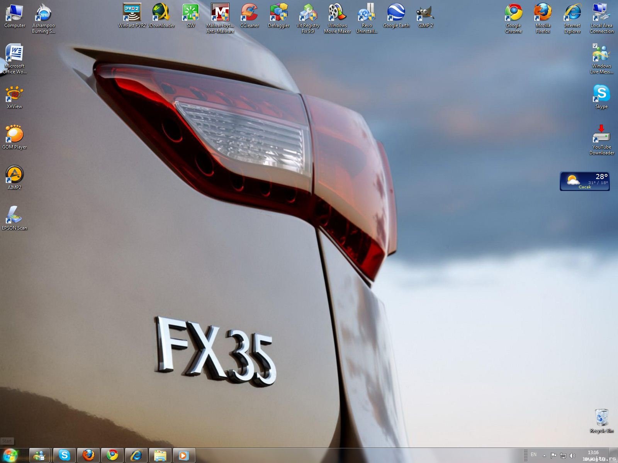Open the Recycle Bin
The image size is (618, 463).
click(x=602, y=421)
